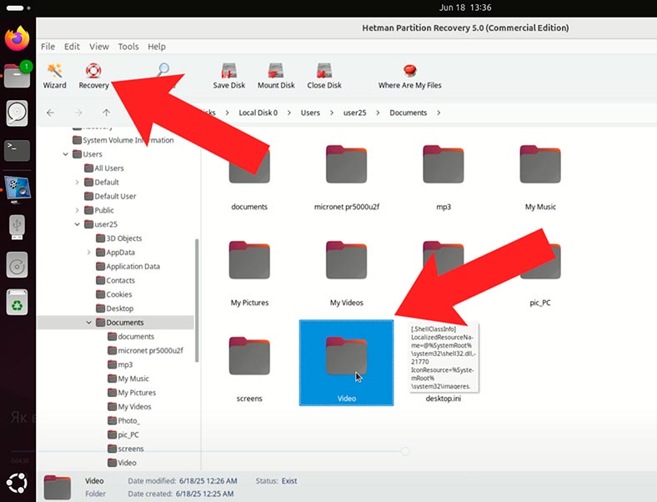
Task: Expand the Default tree node
Action: [x=77, y=183]
